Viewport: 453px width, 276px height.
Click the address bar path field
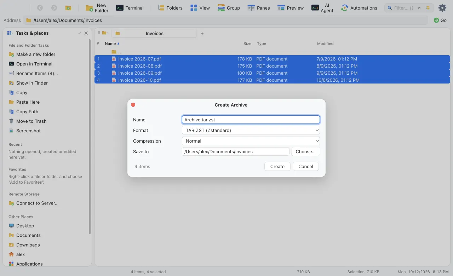(x=225, y=20)
